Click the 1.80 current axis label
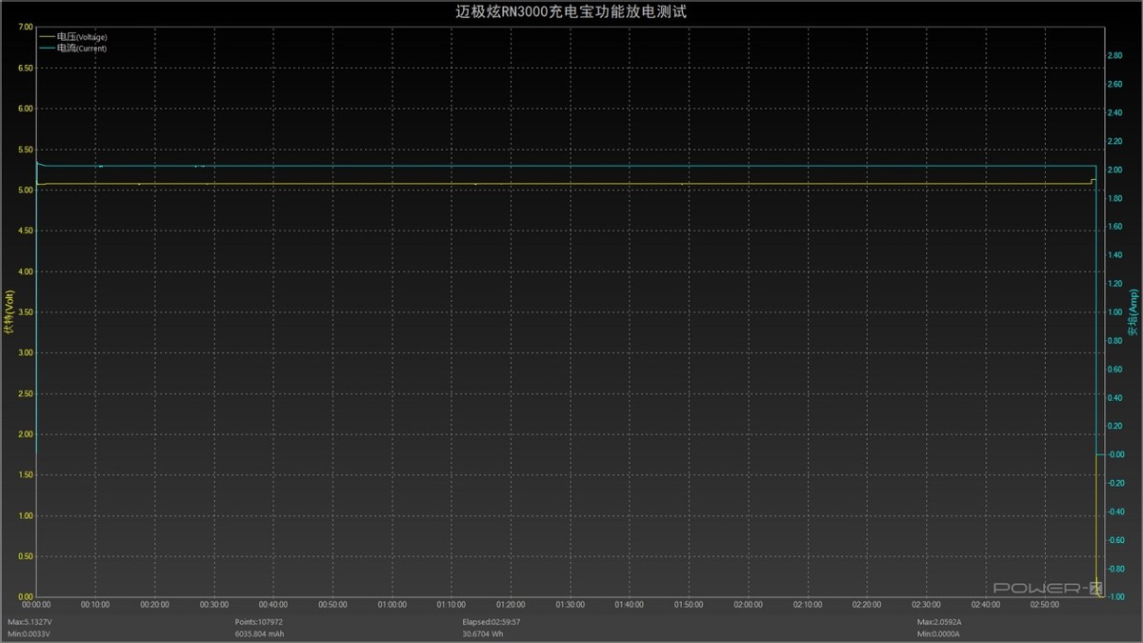The image size is (1143, 643). tap(1113, 198)
